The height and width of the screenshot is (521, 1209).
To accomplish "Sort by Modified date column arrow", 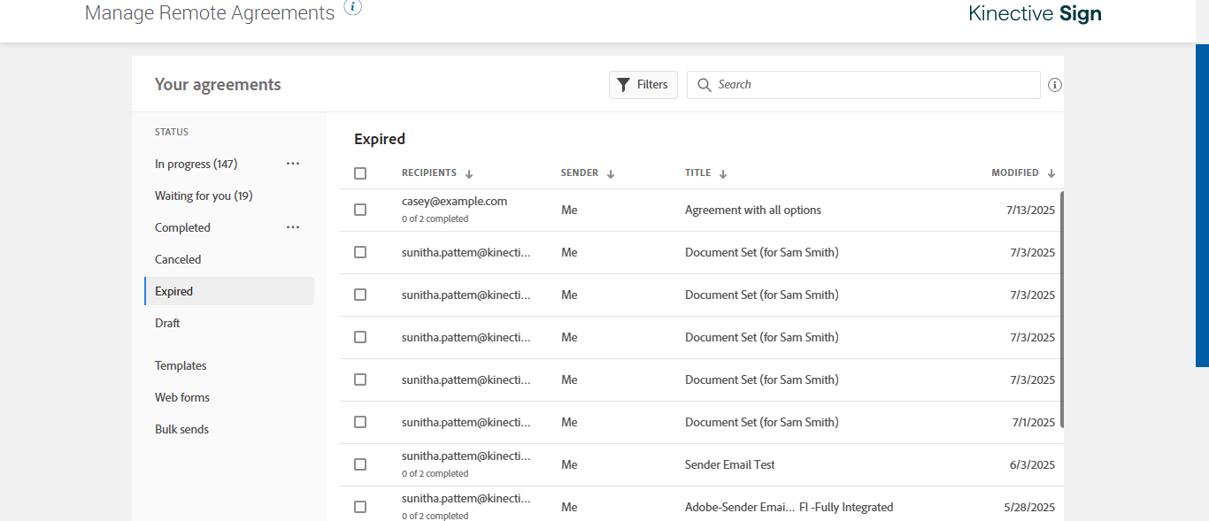I will click(x=1051, y=174).
